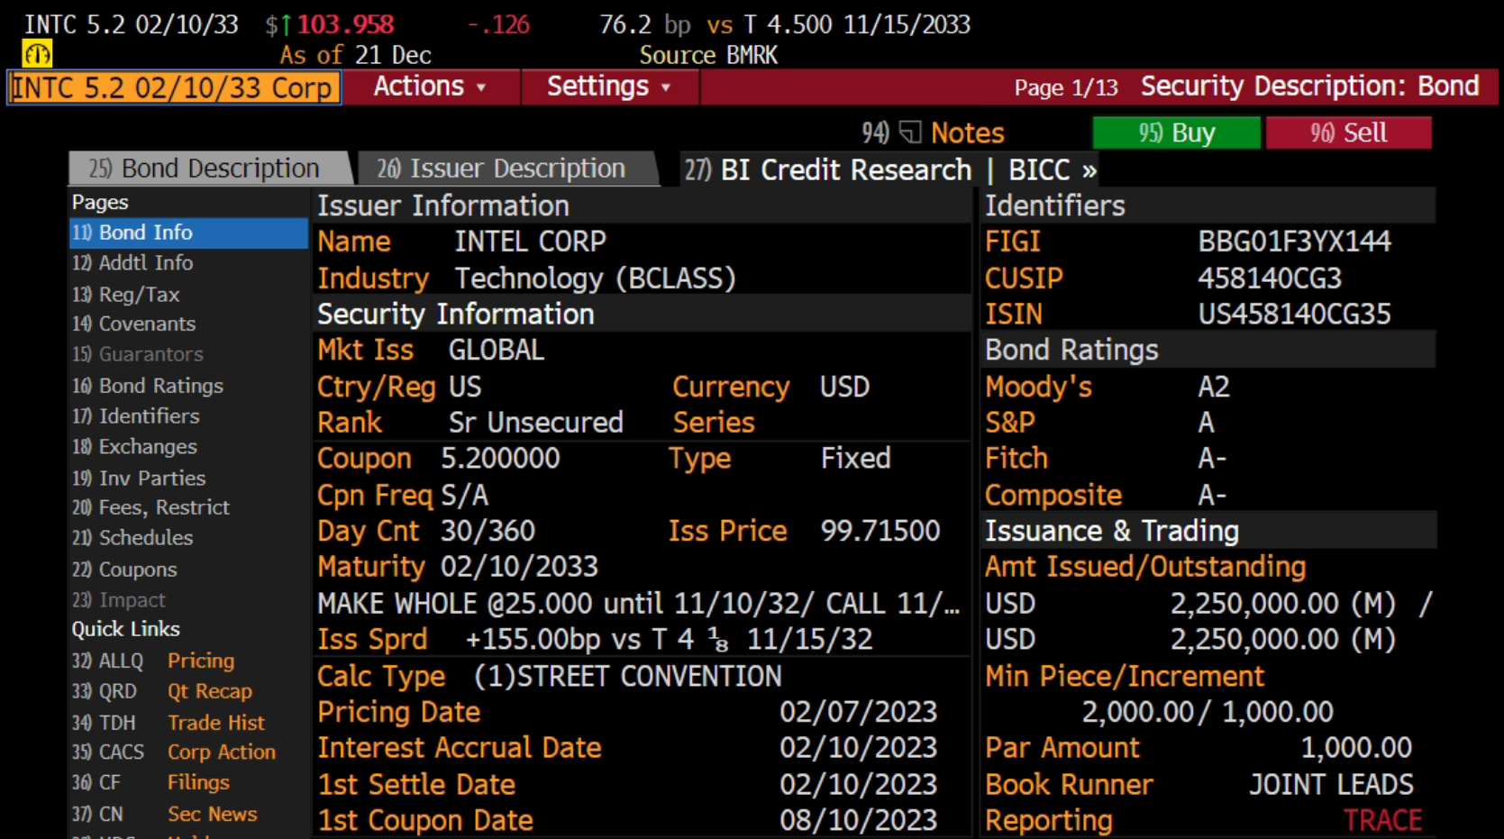Open the CF Filings quick link

(x=150, y=782)
